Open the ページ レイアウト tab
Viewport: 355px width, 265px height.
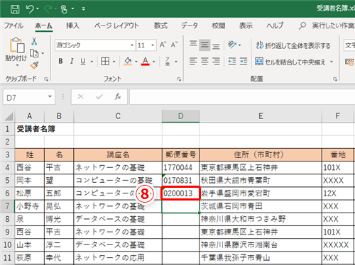(x=116, y=26)
